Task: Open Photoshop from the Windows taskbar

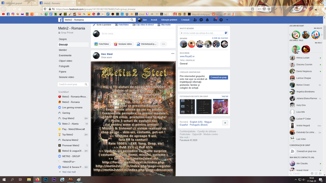Action: tap(46, 179)
